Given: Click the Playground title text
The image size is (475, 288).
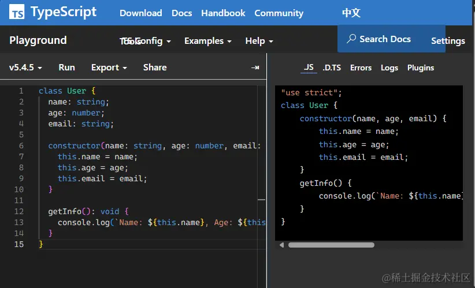Looking at the screenshot, I should tap(38, 40).
